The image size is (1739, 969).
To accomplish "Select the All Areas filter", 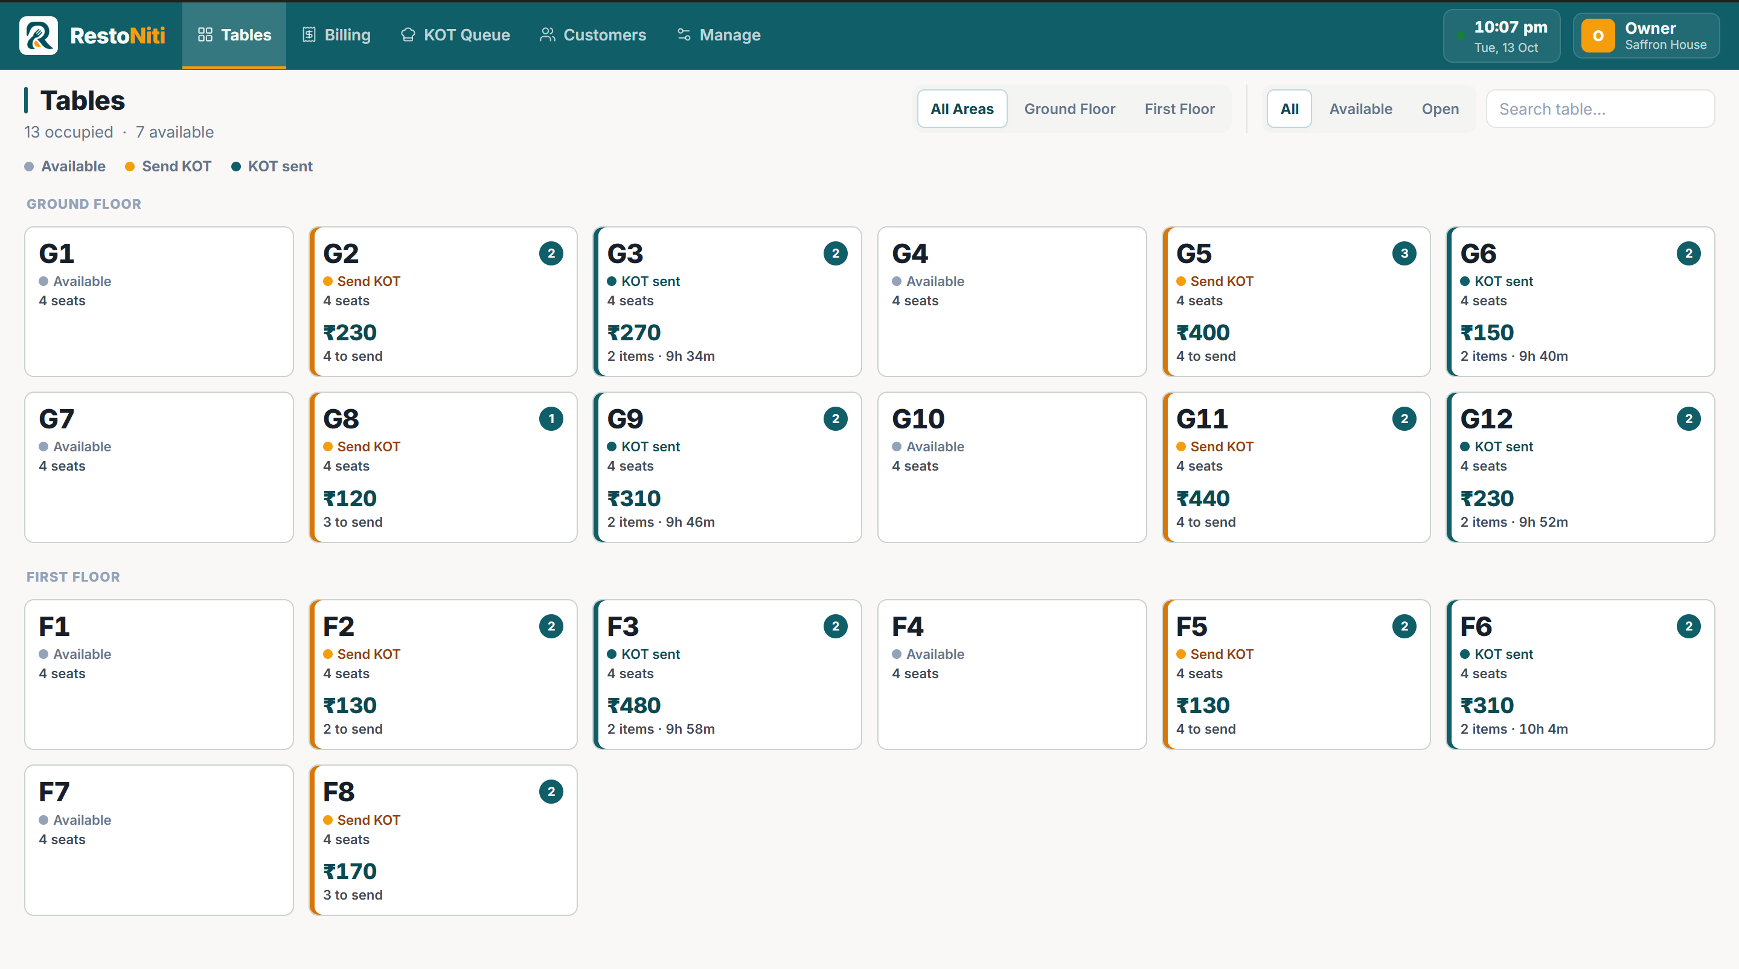I will 961,109.
